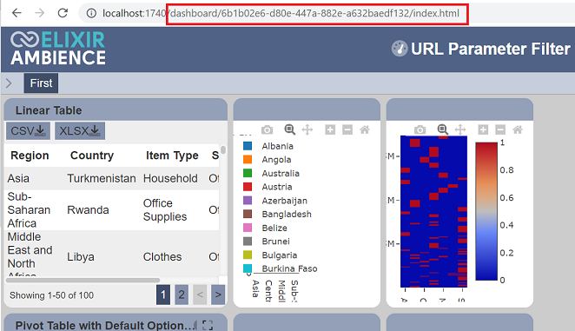Reset heatmap axes with home icon

coord(518,129)
